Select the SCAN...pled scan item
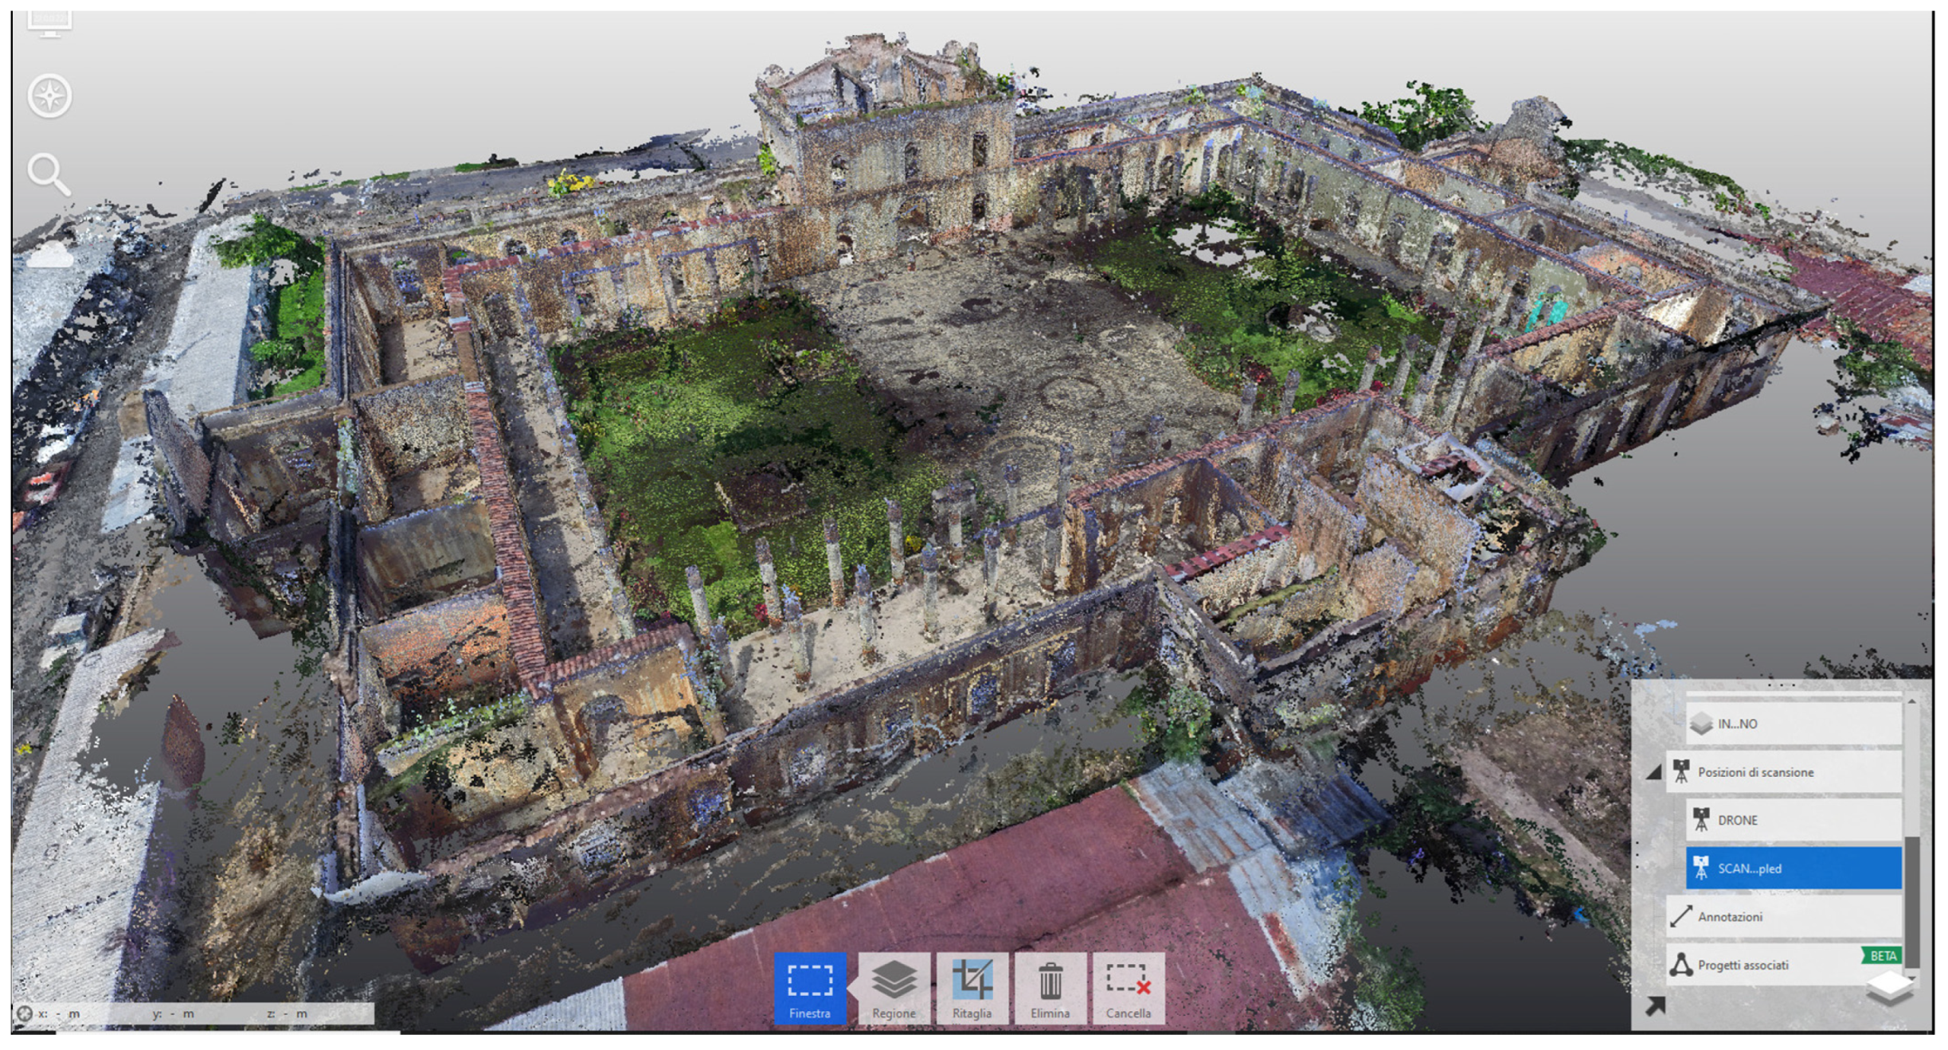Image resolution: width=1948 pixels, height=1050 pixels. coord(1792,868)
